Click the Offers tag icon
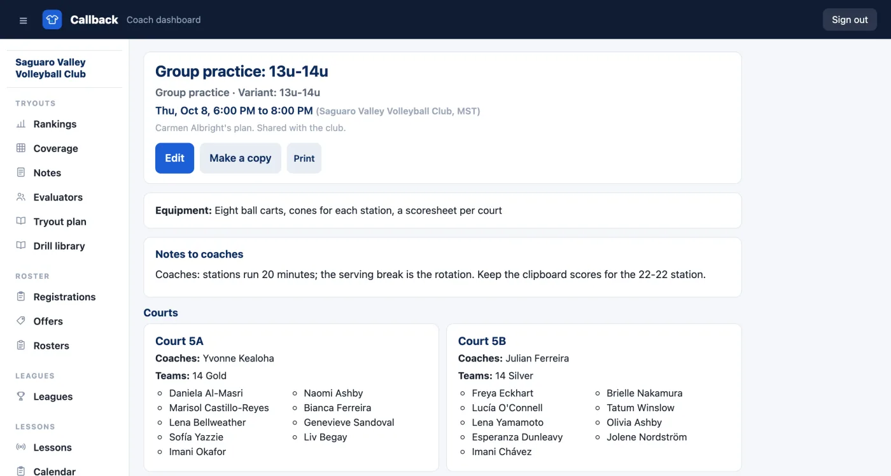The width and height of the screenshot is (891, 476). click(x=21, y=321)
